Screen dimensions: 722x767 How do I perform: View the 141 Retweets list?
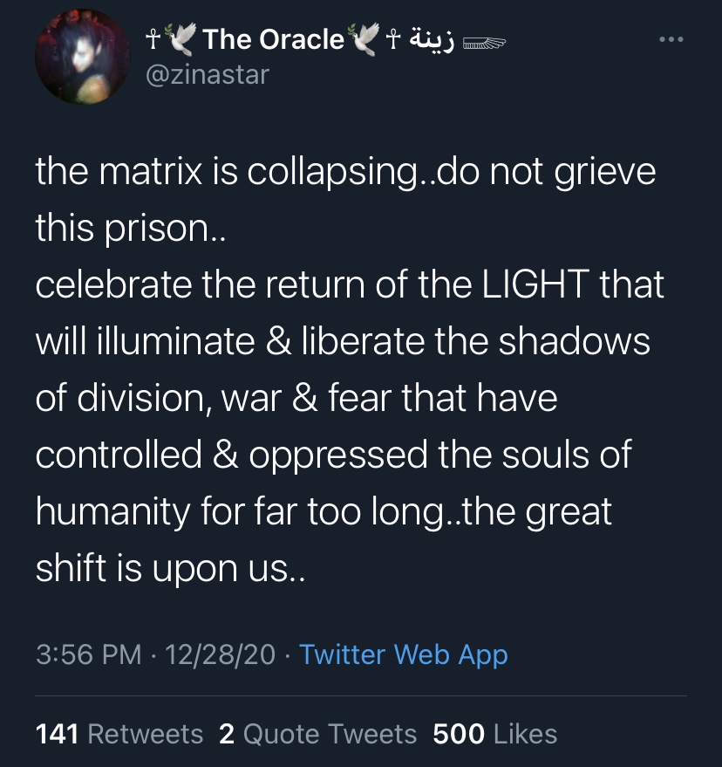point(119,734)
